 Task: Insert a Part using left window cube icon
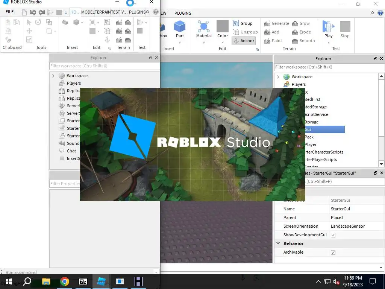point(76,22)
